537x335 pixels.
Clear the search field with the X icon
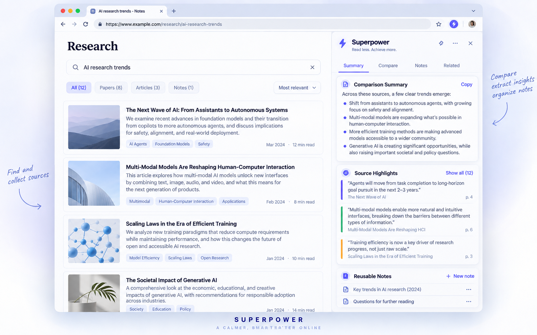[x=313, y=67]
